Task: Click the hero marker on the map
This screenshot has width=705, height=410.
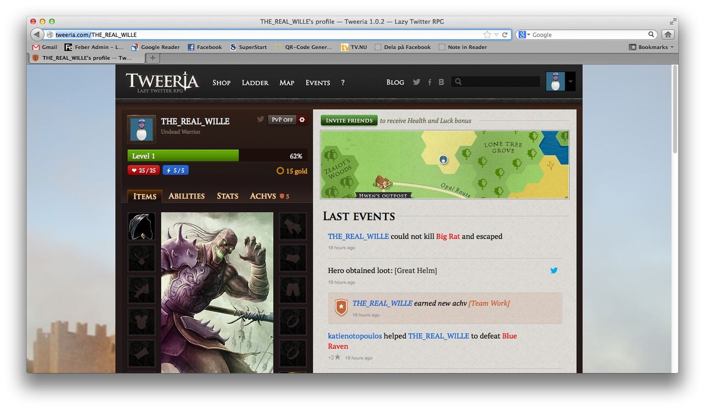Action: 443,160
